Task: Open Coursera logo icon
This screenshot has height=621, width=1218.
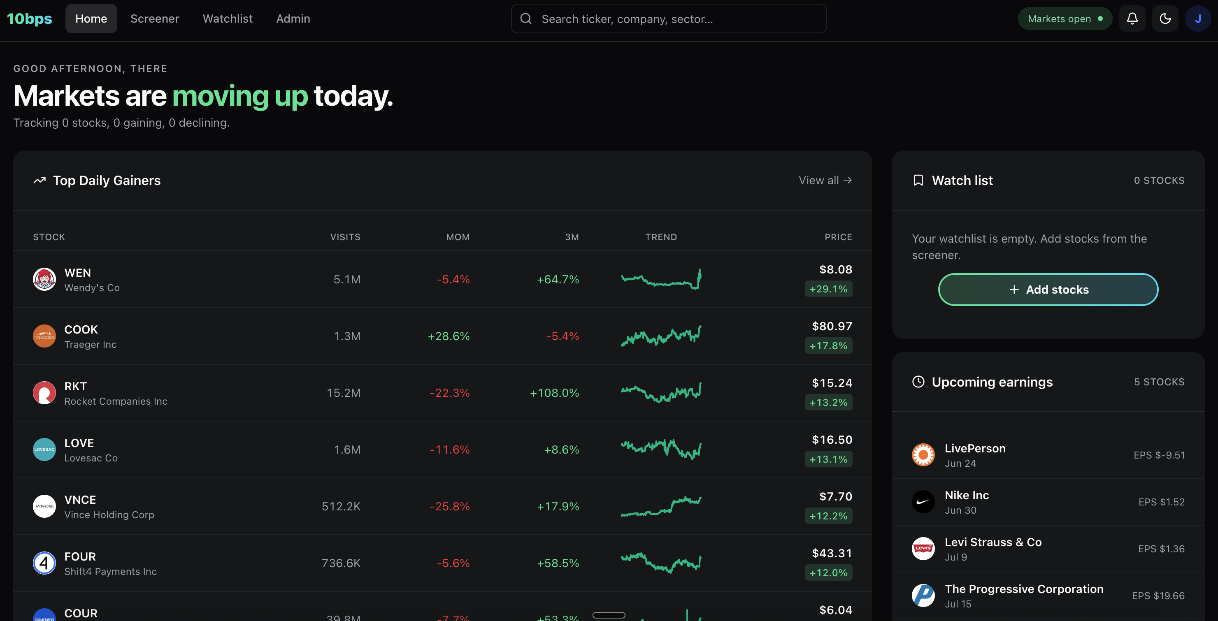Action: 44,615
